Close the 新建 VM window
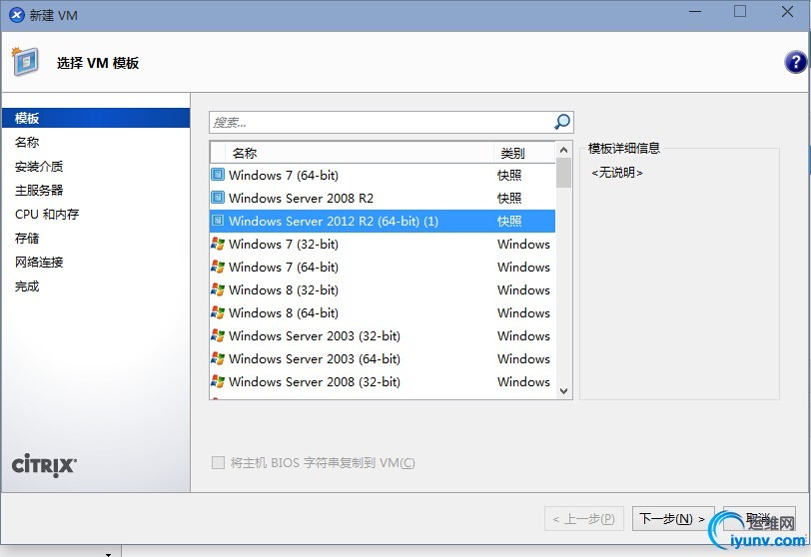Image resolution: width=811 pixels, height=557 pixels. 787,11
